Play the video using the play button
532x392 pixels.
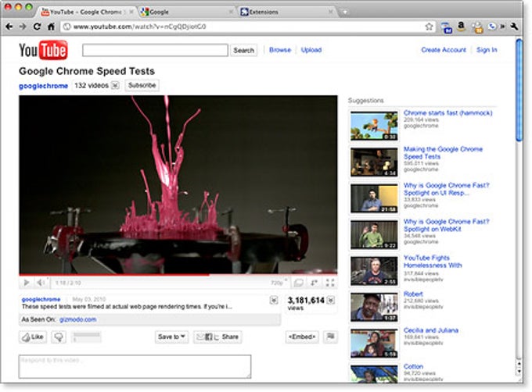27,283
